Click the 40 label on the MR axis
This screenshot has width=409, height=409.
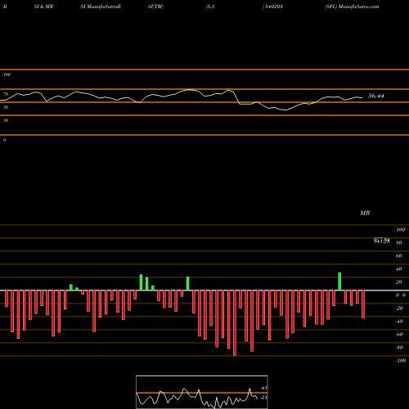pyautogui.click(x=398, y=269)
